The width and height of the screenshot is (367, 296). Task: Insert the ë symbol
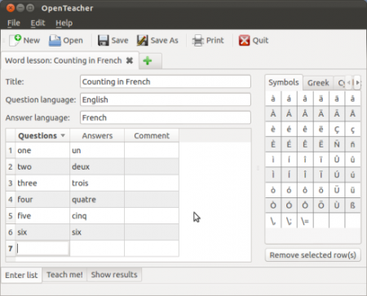tap(321, 130)
